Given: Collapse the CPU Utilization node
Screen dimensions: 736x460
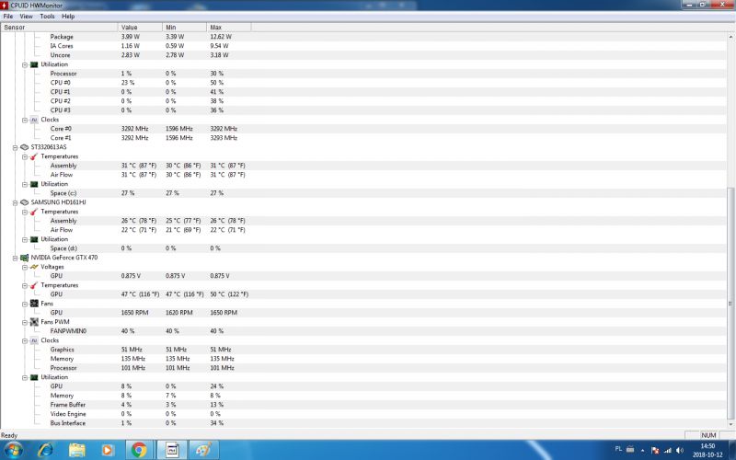Looking at the screenshot, I should coord(25,64).
